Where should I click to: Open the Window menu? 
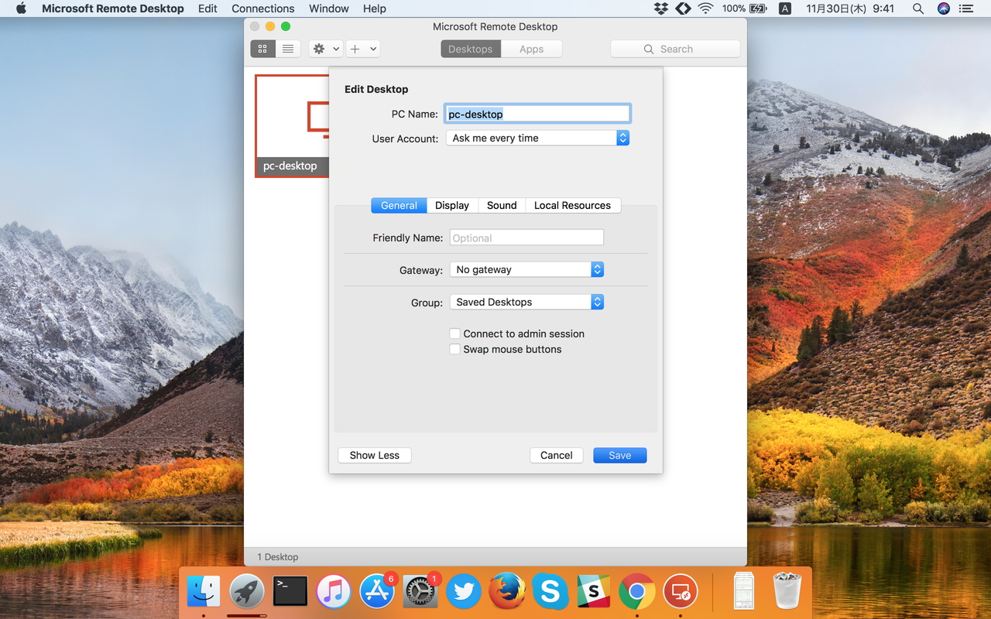(x=329, y=9)
